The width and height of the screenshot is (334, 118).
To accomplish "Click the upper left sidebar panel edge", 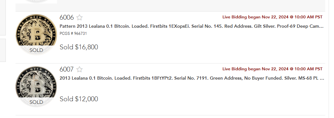I will coord(3,18).
